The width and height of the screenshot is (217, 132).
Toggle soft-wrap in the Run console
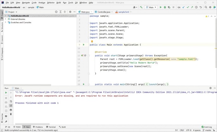click(11, 101)
